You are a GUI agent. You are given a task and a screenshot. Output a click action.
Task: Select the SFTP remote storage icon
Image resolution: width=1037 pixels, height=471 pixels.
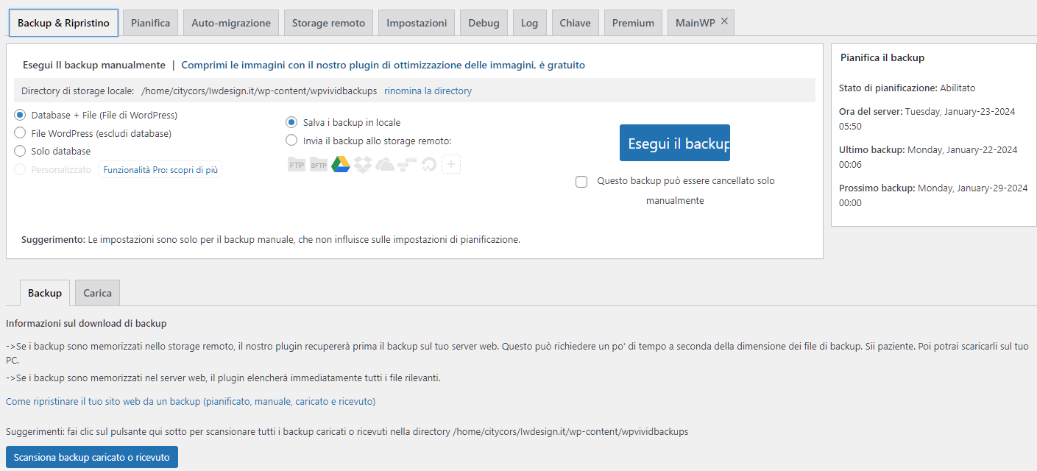click(x=318, y=165)
